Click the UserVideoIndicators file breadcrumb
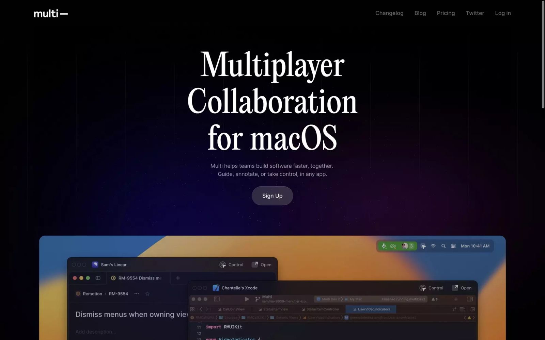545x340 pixels. tap(322, 317)
